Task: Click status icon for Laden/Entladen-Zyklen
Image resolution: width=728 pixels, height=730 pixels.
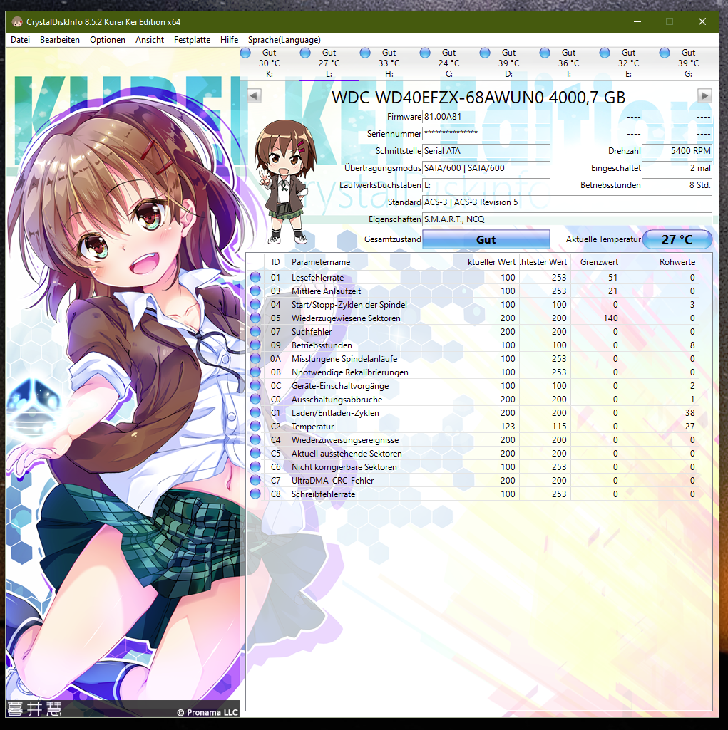Action: [x=255, y=412]
